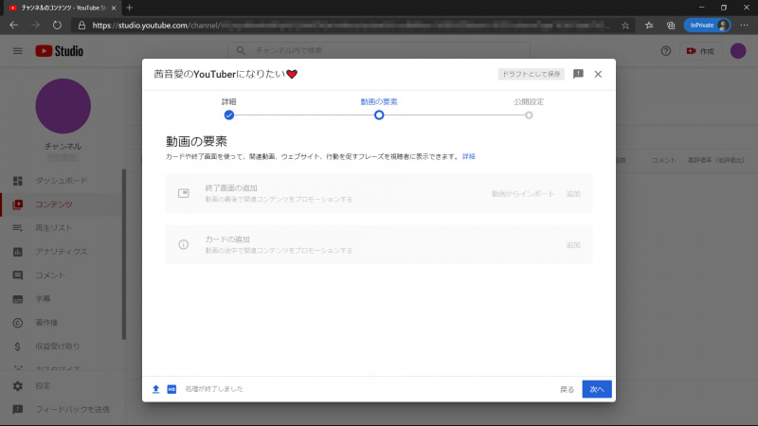This screenshot has height=426, width=758.
Task: Add page to favorites star icon
Action: 625,26
